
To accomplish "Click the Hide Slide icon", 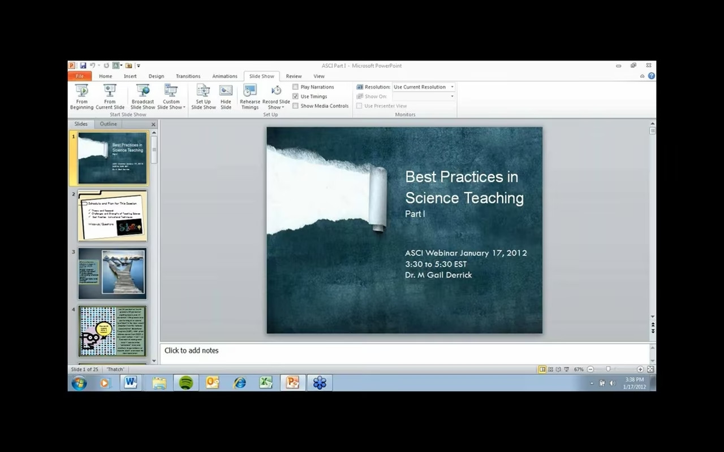I will click(226, 97).
